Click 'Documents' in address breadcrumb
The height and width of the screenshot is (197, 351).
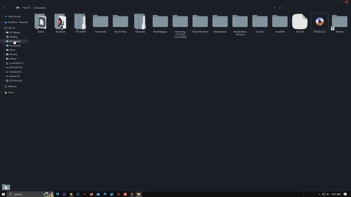40,8
